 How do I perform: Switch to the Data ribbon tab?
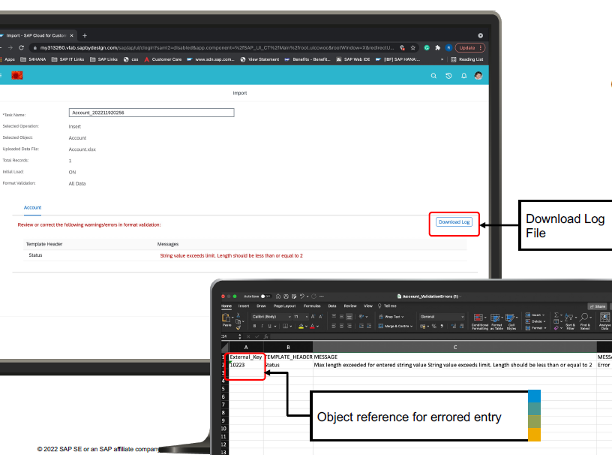pos(332,306)
